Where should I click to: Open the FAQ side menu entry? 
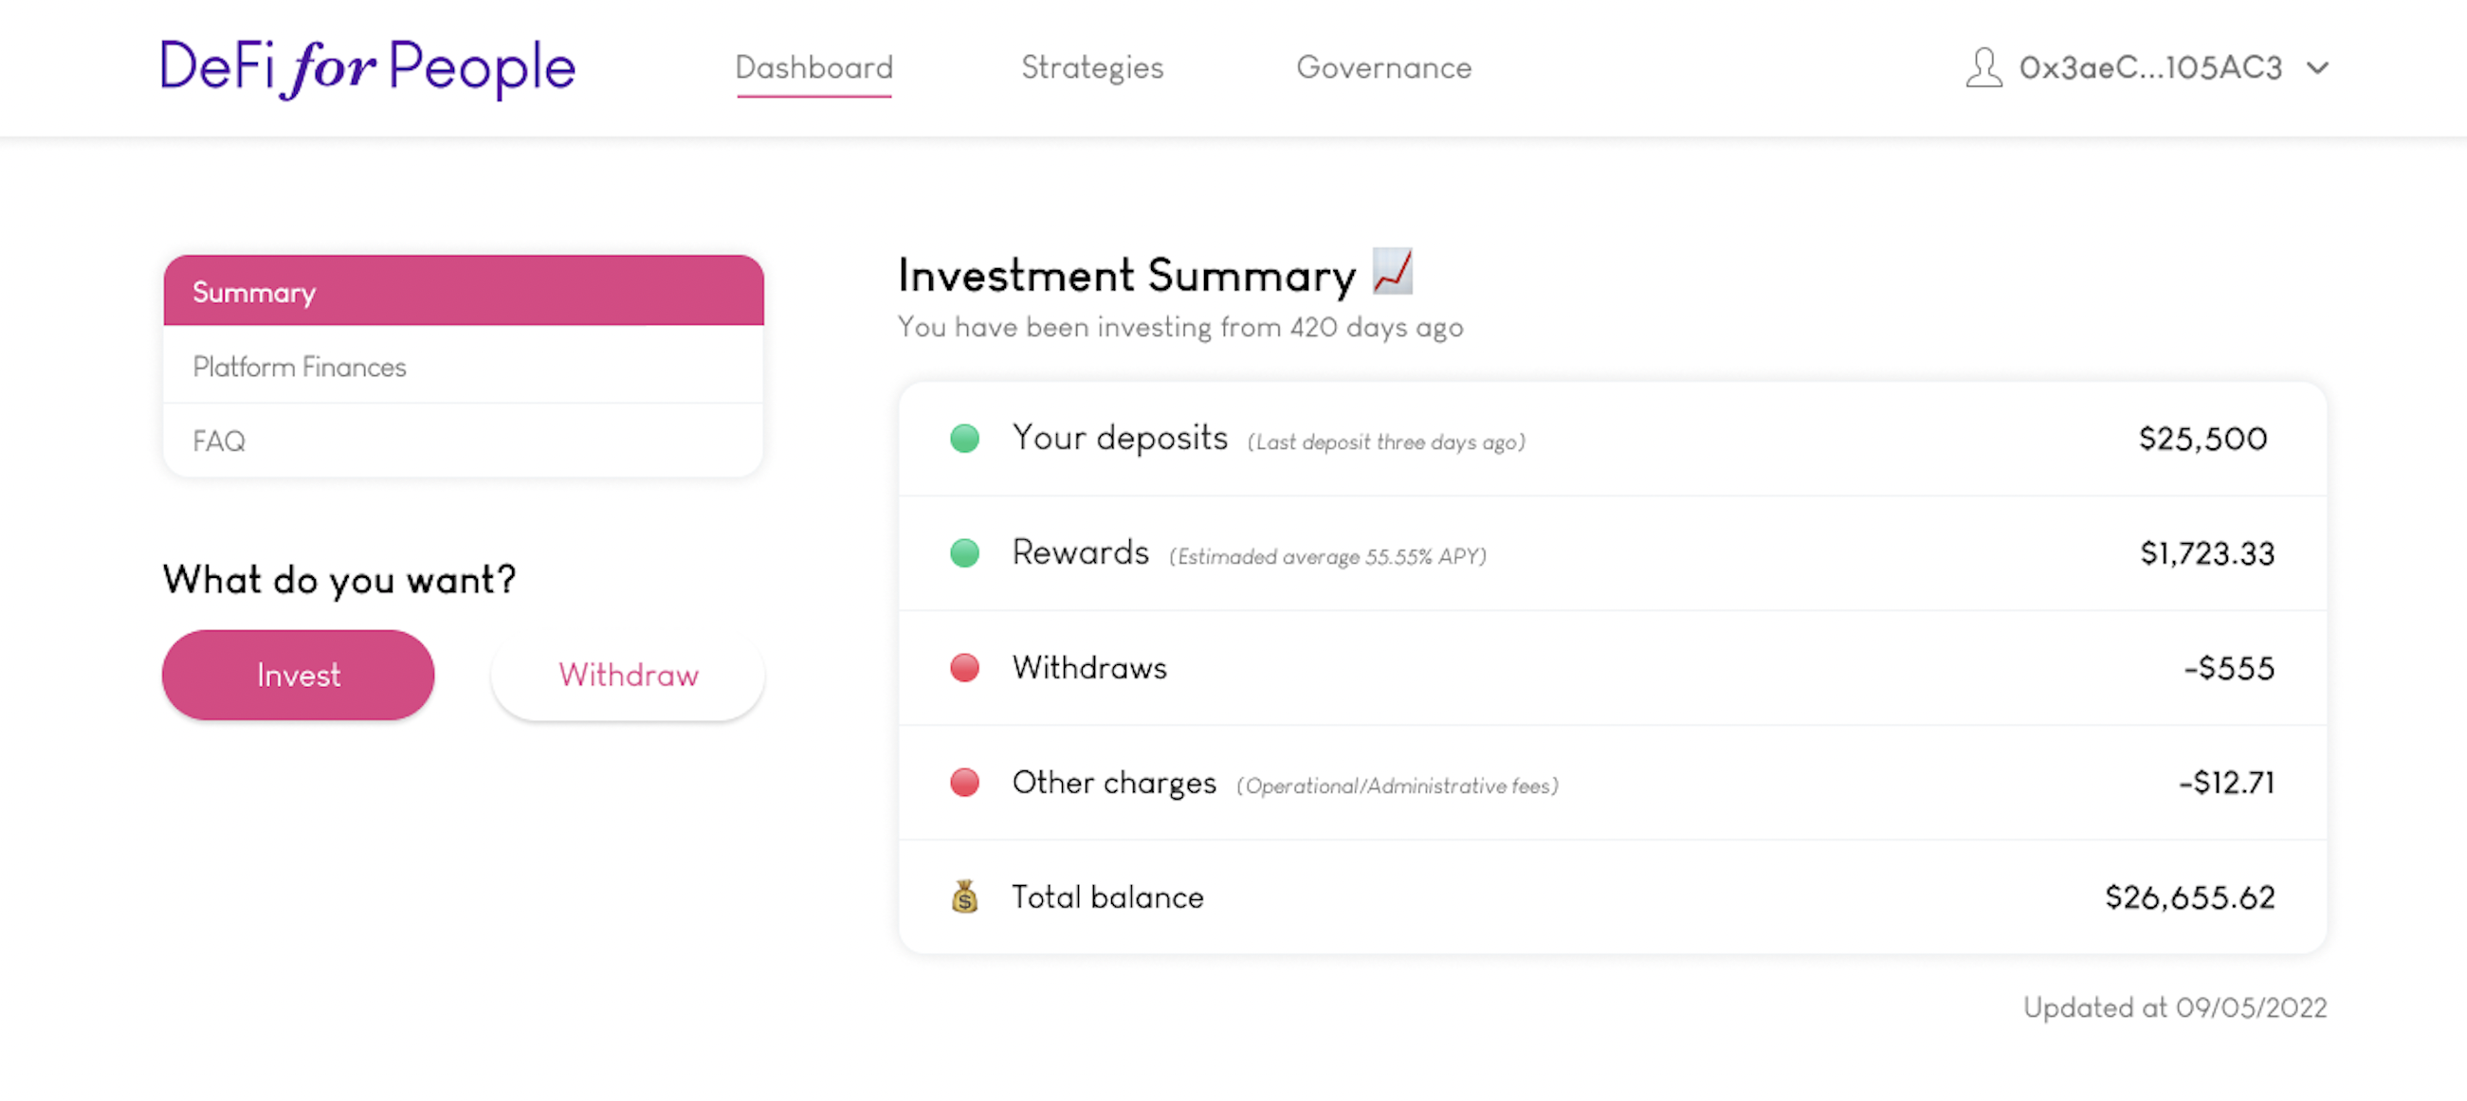(x=464, y=441)
